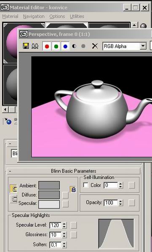Collapse the Shader Basic Parameters rollout
This screenshot has width=152, height=252.
[x=10, y=144]
